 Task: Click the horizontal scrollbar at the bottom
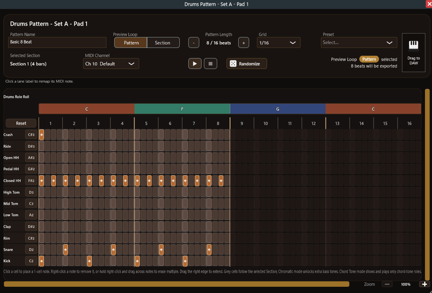point(177,284)
